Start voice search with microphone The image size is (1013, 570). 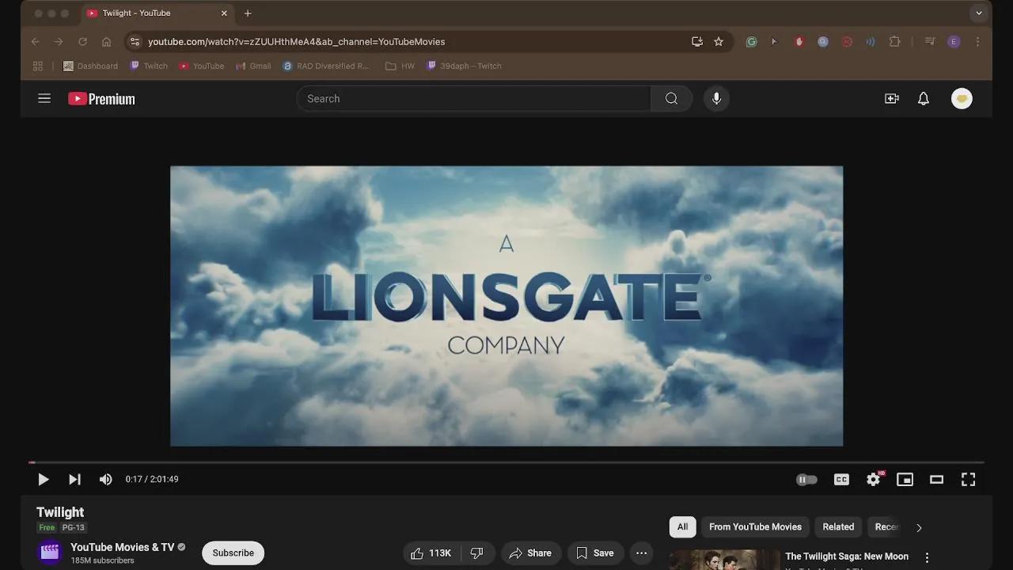pyautogui.click(x=716, y=98)
